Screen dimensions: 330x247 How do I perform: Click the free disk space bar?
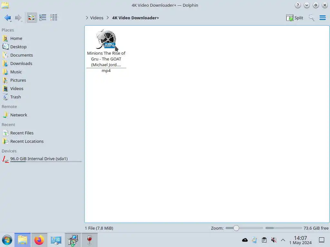tap(284, 228)
